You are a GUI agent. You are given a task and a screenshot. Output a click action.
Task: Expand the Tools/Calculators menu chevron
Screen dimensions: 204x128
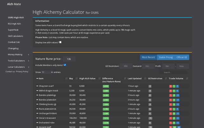[29, 61]
